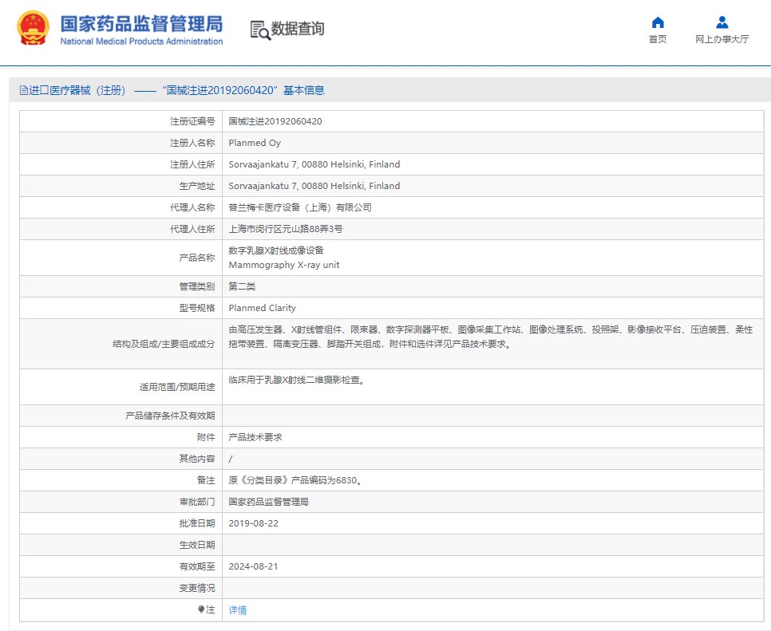771x631 pixels.
Task: Click the 国家药品监督管理局 site title
Action: 141,24
